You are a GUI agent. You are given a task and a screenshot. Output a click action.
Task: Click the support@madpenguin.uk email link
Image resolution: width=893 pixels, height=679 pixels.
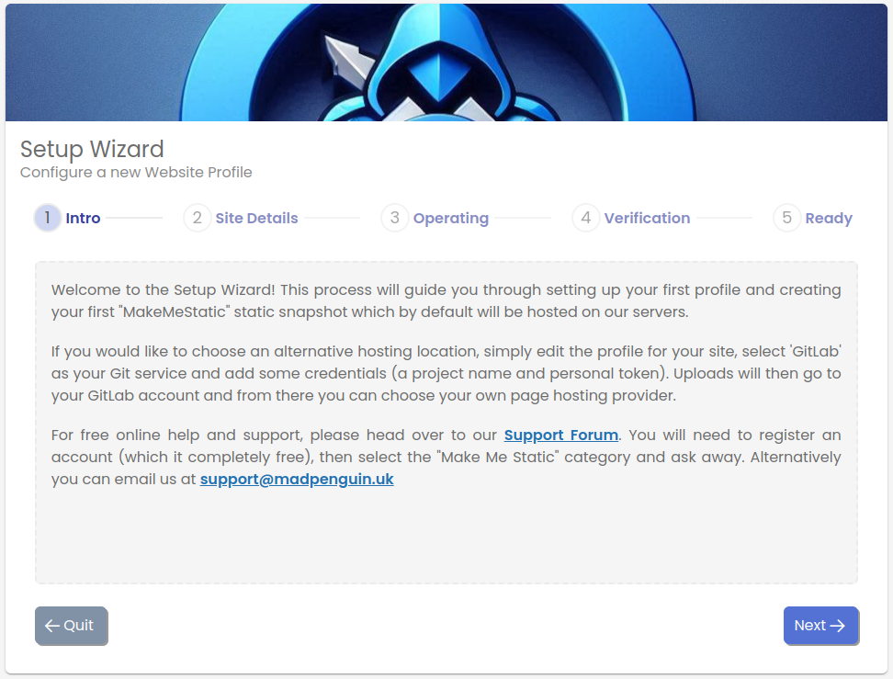(x=297, y=479)
